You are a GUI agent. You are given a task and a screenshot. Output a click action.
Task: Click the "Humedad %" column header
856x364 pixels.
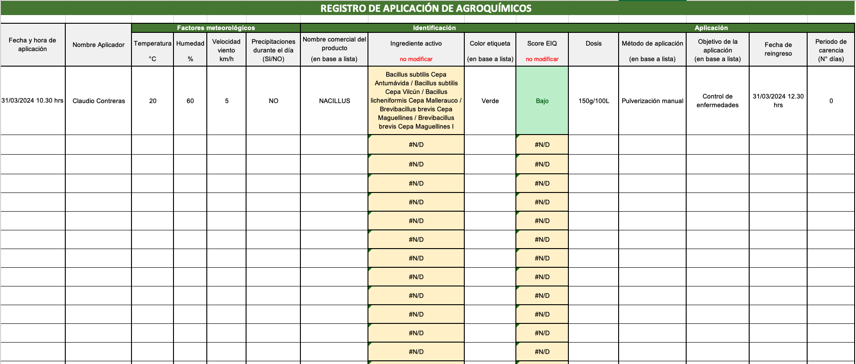(190, 49)
